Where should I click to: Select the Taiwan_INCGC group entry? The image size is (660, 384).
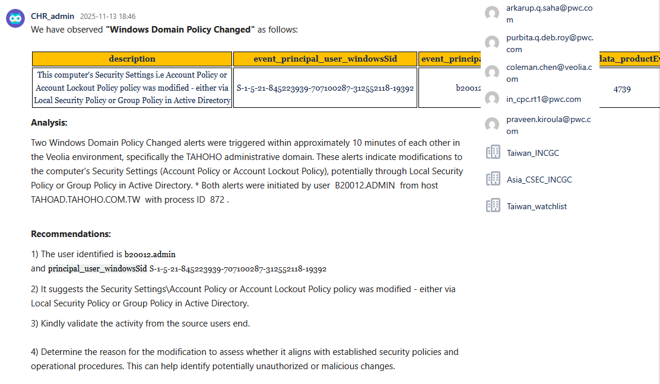click(532, 153)
